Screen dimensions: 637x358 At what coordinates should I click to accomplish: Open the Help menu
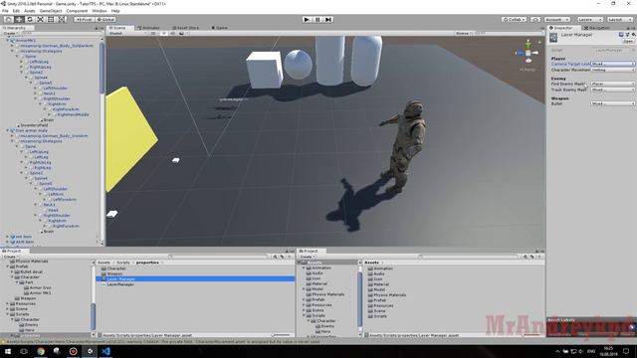click(115, 11)
